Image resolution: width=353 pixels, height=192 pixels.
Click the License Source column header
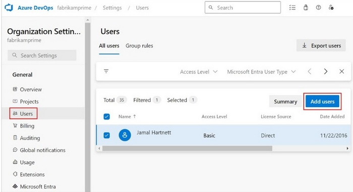pos(276,116)
